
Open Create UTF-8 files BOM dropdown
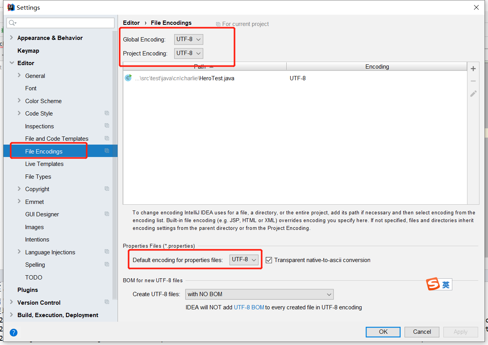(x=259, y=294)
